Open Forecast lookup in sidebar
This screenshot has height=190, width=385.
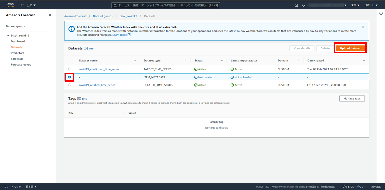(x=21, y=65)
